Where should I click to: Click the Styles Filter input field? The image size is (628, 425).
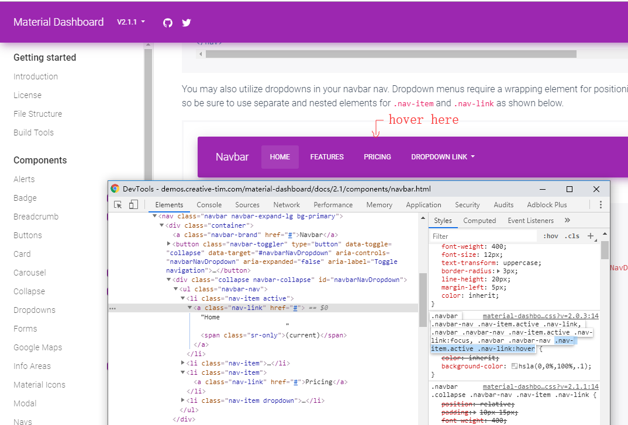[483, 236]
